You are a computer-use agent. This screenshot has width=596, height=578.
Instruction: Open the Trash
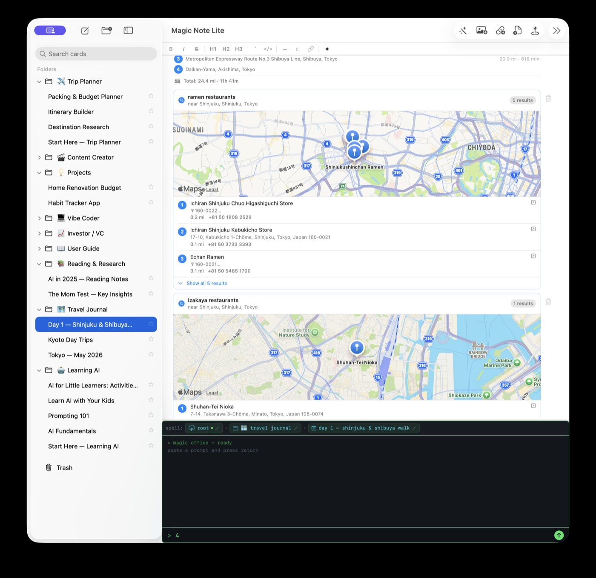coord(59,467)
